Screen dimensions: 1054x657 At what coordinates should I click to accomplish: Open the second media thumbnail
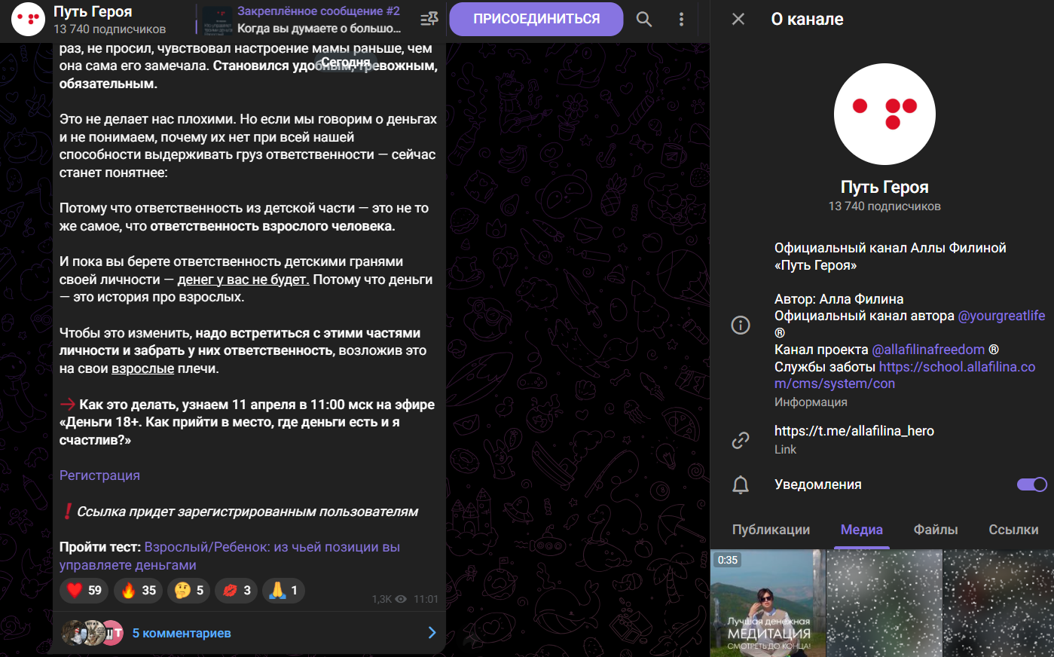(884, 604)
